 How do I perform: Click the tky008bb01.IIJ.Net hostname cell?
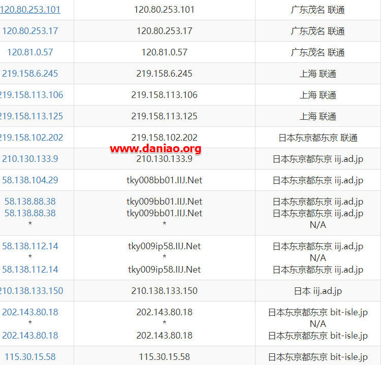[164, 180]
